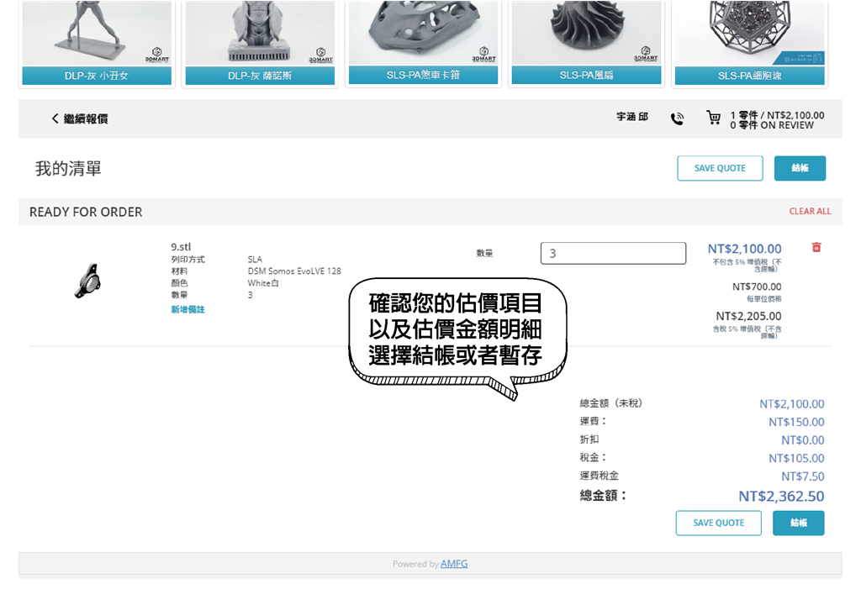The image size is (861, 605).
Task: Click top SAVE QUOTE button
Action: click(720, 168)
